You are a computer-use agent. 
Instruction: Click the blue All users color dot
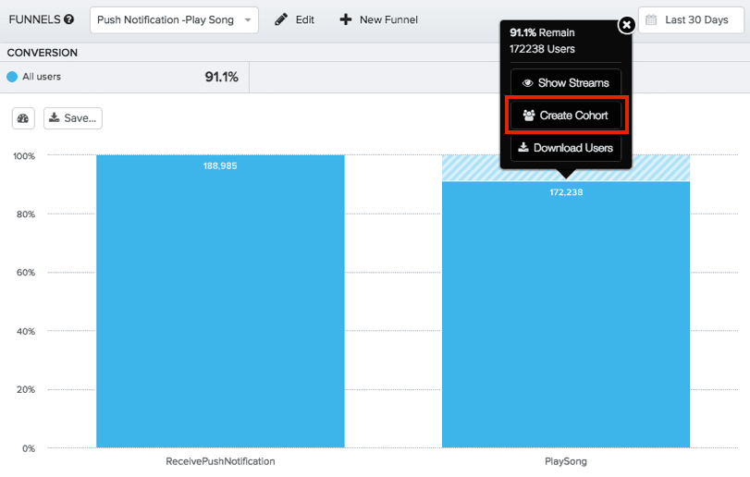(12, 78)
